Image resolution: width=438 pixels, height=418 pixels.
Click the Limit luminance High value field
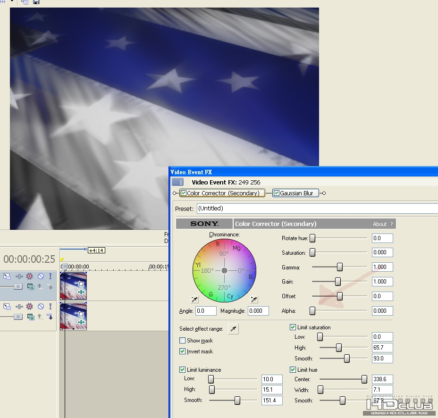click(x=272, y=390)
